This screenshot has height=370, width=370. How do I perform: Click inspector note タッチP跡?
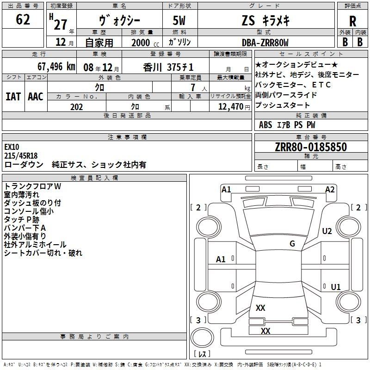tap(21, 219)
